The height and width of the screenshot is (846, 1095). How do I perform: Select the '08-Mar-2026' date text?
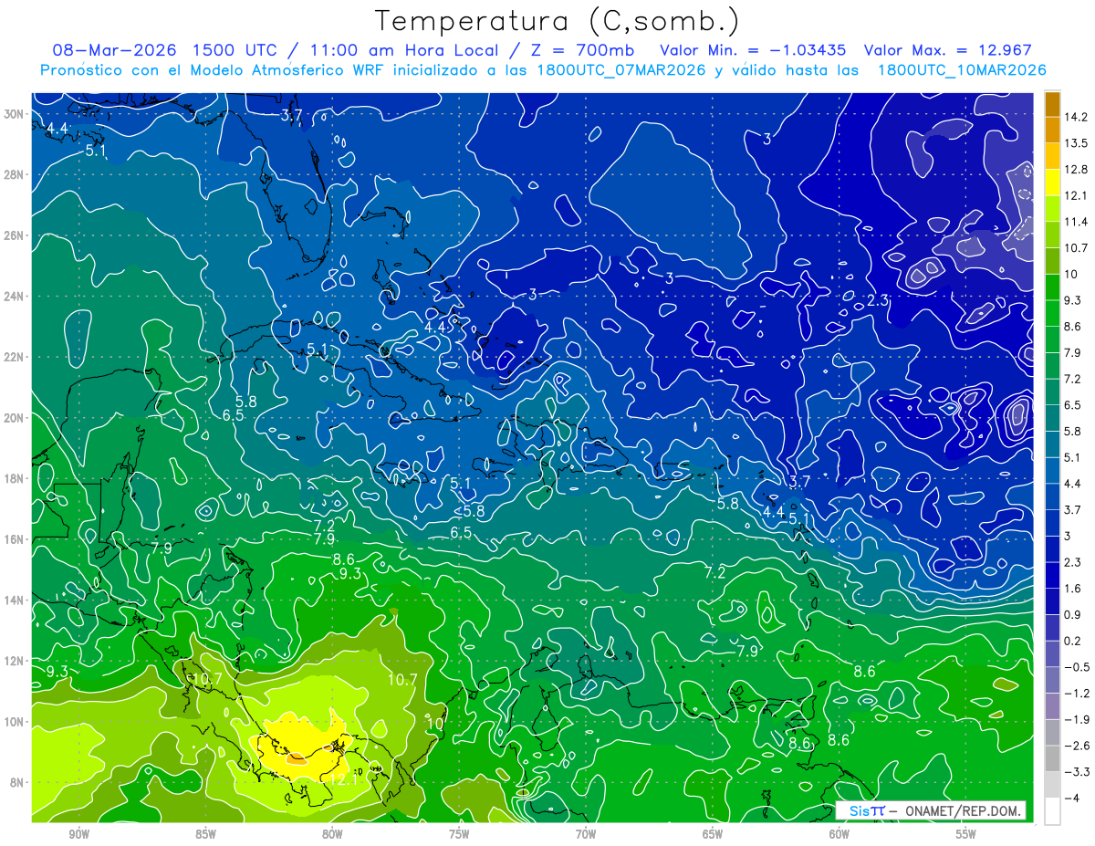(x=114, y=50)
